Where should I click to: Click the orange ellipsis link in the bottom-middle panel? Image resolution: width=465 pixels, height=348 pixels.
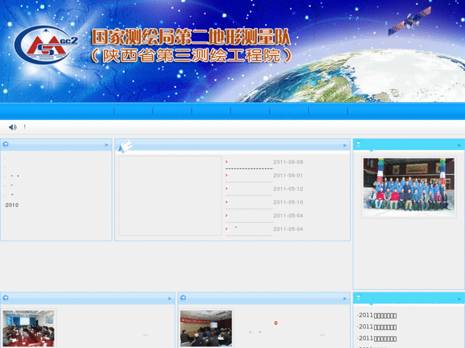point(322,335)
